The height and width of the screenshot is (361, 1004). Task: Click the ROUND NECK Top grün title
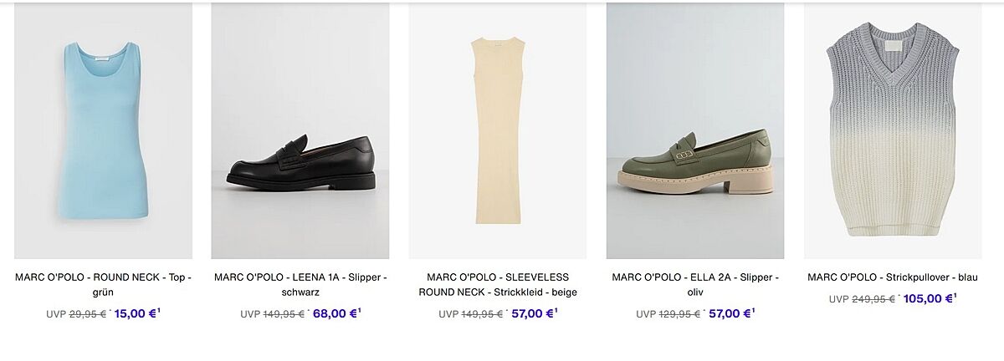[x=103, y=284]
